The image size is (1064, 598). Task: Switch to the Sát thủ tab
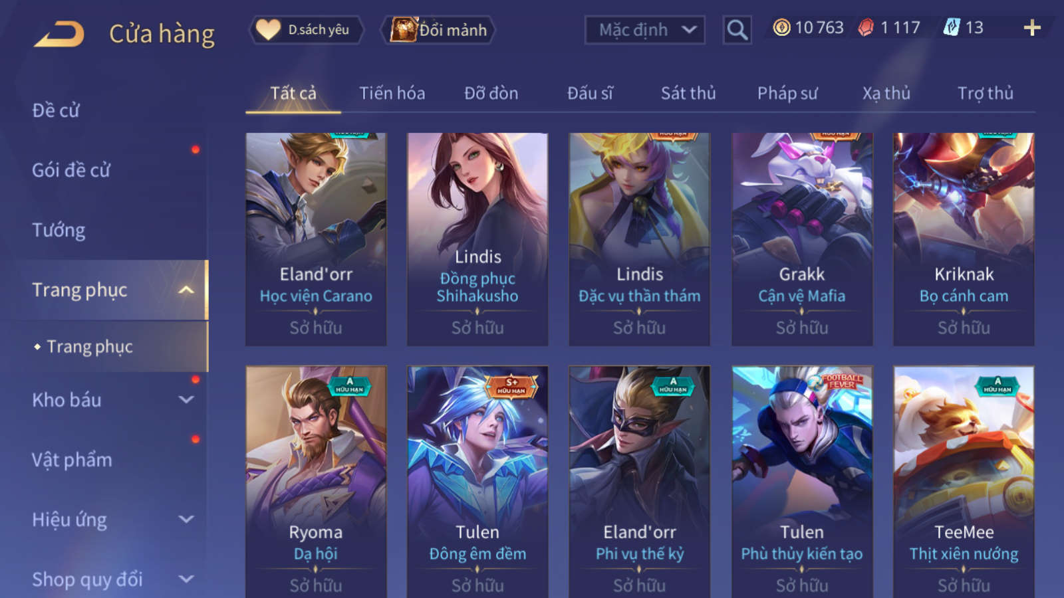point(688,94)
